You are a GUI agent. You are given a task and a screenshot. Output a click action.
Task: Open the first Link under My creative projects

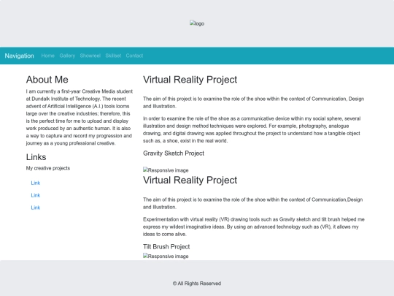click(36, 183)
